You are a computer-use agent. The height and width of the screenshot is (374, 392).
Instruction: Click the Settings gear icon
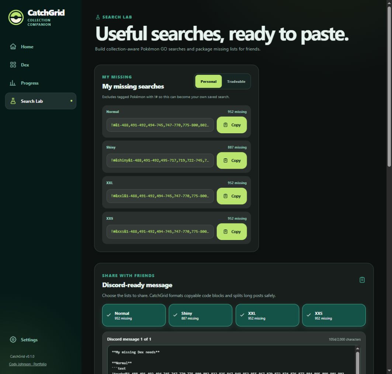click(13, 339)
